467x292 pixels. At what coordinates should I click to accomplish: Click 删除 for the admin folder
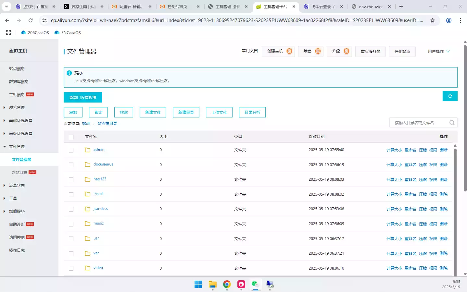(444, 150)
